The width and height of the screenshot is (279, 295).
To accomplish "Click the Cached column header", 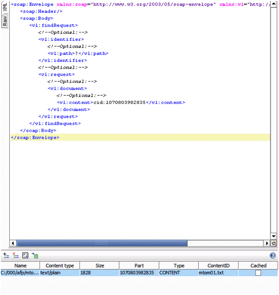I will [258, 266].
